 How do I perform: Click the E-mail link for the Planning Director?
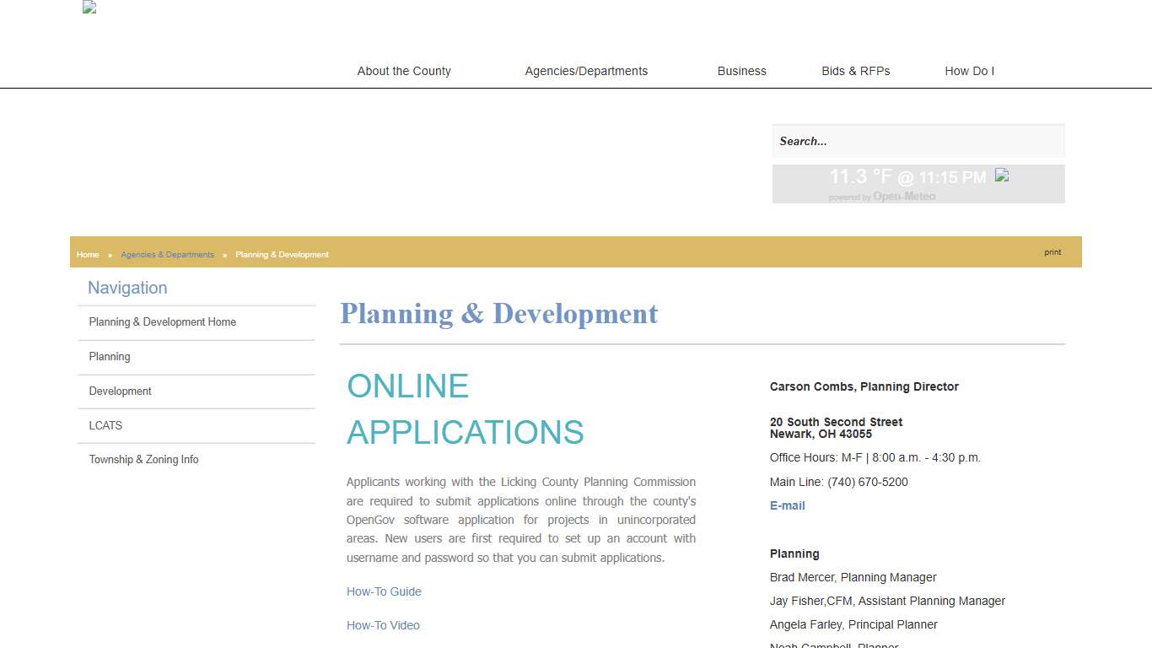[x=787, y=505]
